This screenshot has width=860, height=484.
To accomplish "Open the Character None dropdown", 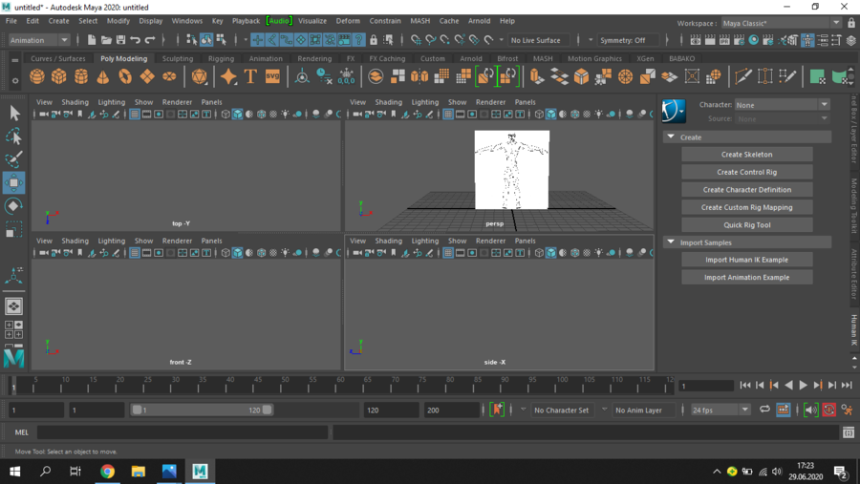I will [x=782, y=105].
